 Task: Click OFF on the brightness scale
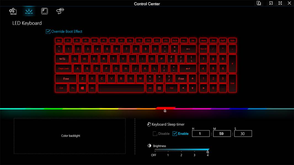(x=154, y=155)
